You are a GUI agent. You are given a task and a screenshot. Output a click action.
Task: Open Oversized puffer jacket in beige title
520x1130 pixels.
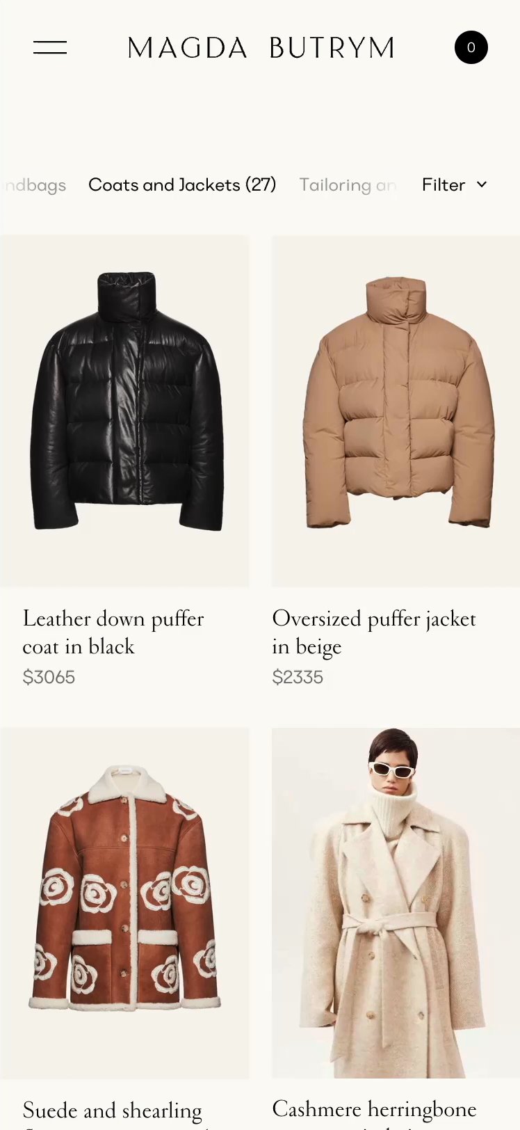point(374,632)
